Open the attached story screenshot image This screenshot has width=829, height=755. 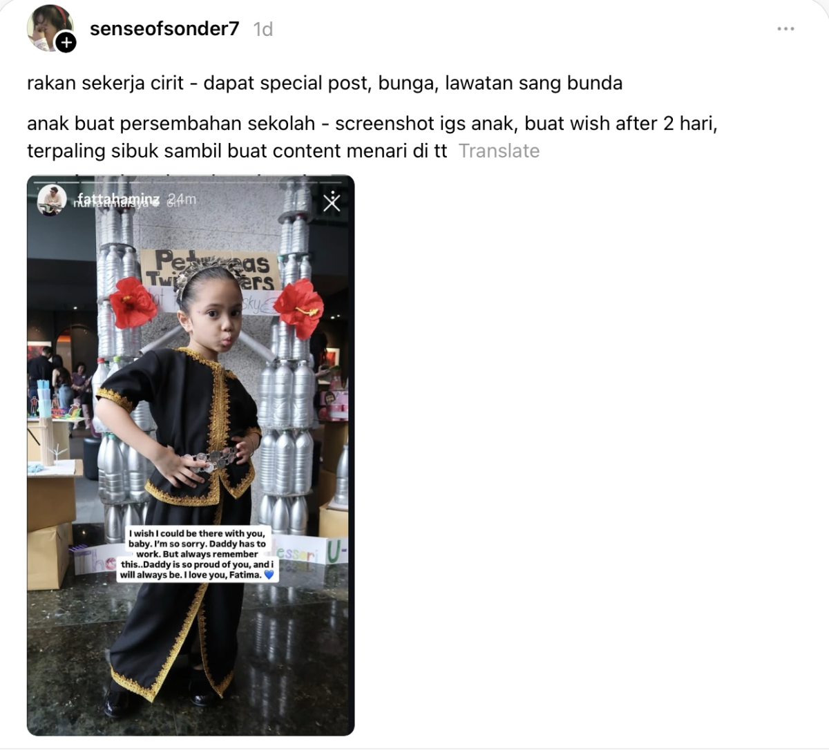191,455
